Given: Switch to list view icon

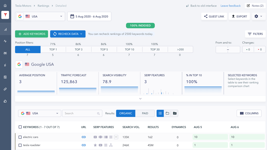Looking at the screenshot, I should click(160, 113).
